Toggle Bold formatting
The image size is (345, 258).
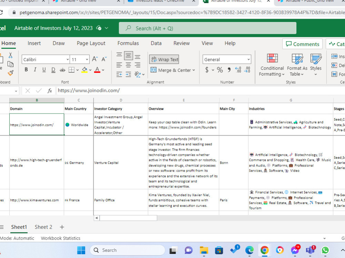[x=26, y=70]
